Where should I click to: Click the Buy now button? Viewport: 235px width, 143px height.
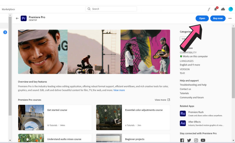[218, 18]
